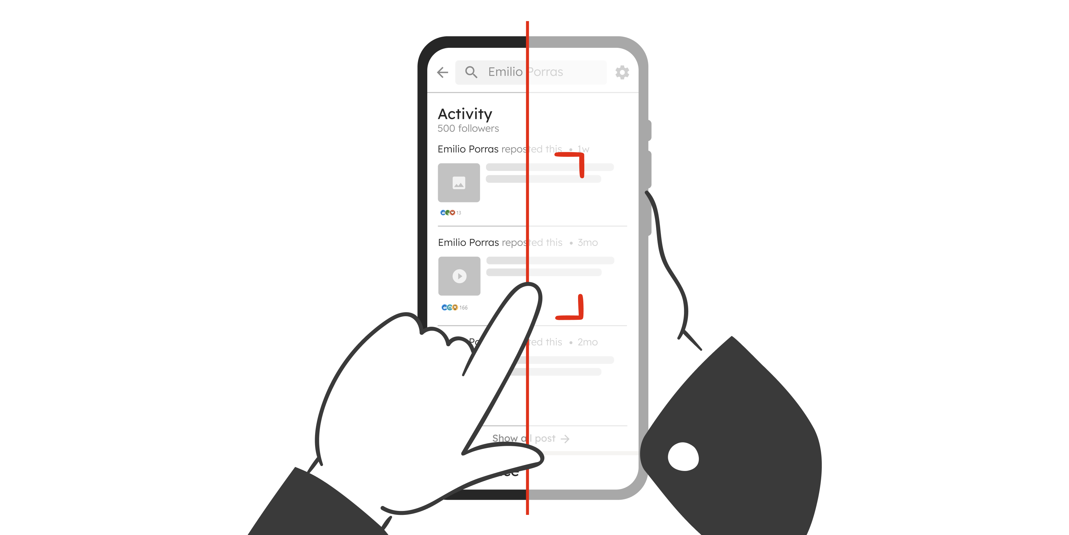Click the image placeholder thumbnail icon
Image resolution: width=1069 pixels, height=535 pixels.
[x=459, y=183]
